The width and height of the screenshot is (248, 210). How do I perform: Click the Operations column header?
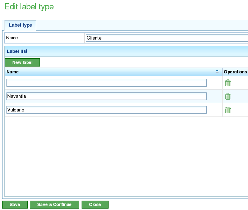(x=235, y=72)
